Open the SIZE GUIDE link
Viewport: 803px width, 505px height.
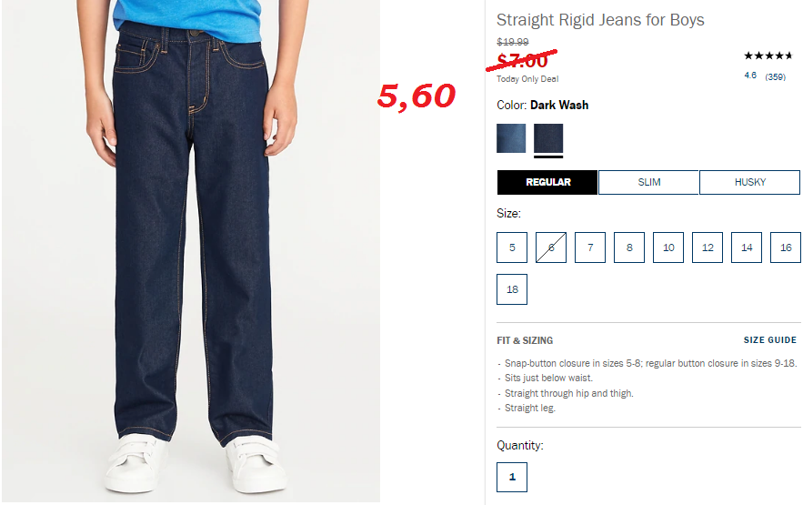click(x=769, y=340)
